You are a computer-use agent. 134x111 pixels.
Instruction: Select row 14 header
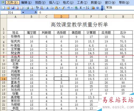click(x=3, y=79)
